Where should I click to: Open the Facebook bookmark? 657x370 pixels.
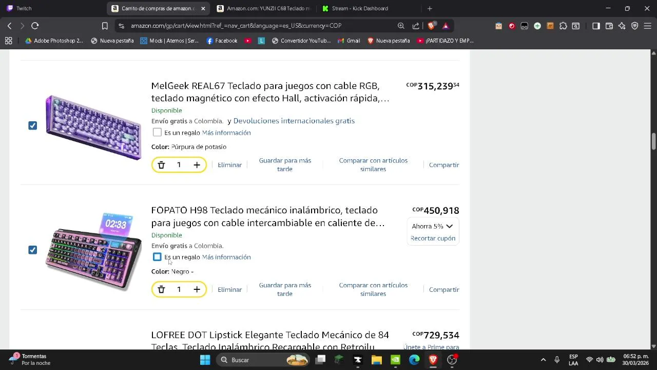(222, 41)
